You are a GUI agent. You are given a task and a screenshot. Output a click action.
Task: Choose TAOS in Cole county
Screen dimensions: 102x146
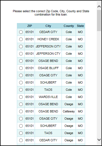[x=21, y=90]
